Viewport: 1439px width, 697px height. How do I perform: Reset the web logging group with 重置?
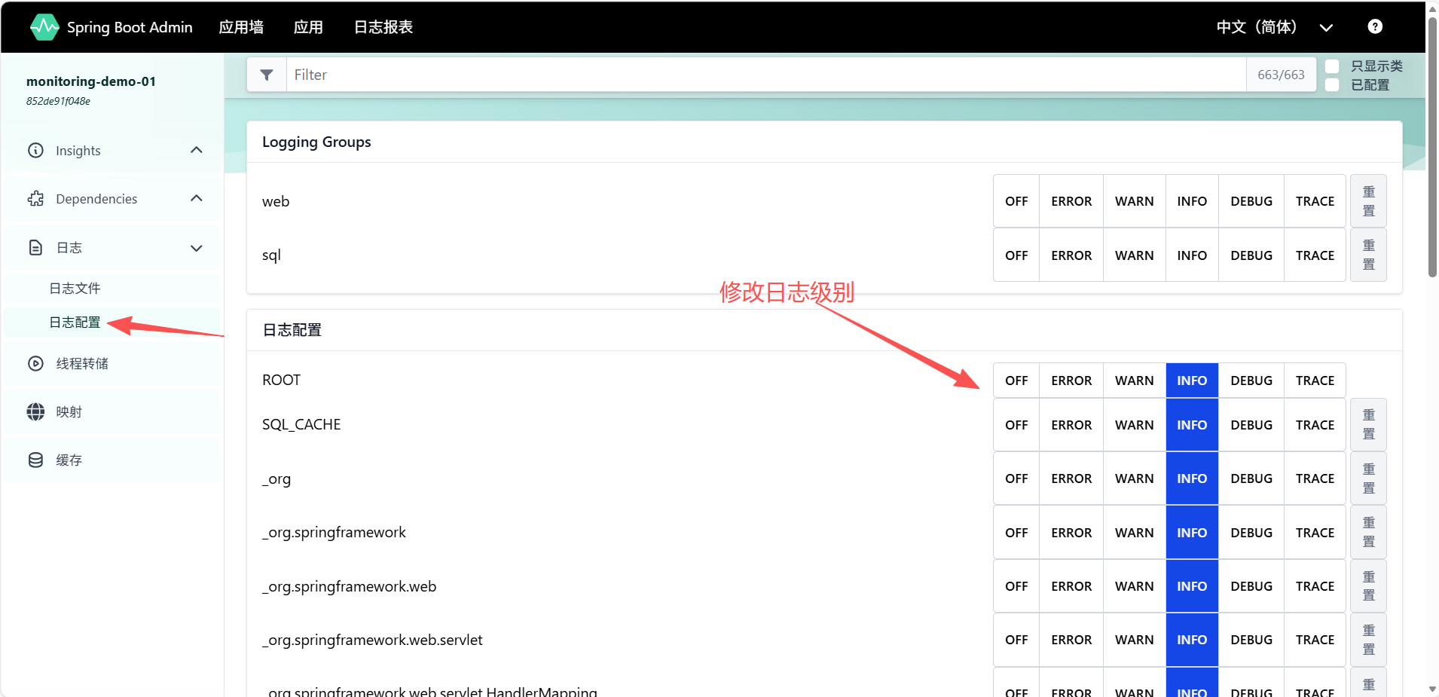pos(1368,201)
